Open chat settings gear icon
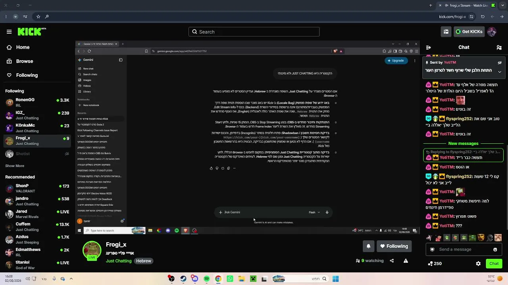 (478, 264)
